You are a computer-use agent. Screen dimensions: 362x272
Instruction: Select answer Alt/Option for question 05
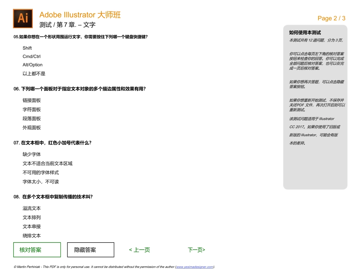32,64
